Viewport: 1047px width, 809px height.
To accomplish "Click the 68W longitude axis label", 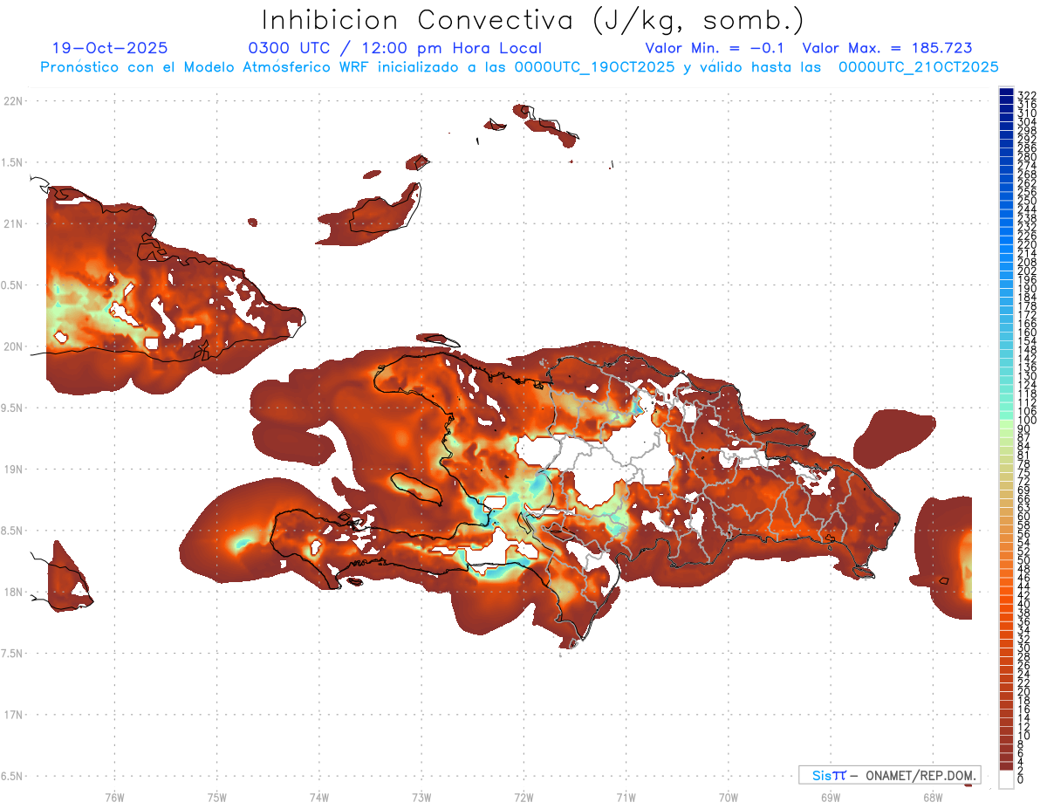I will 932,798.
